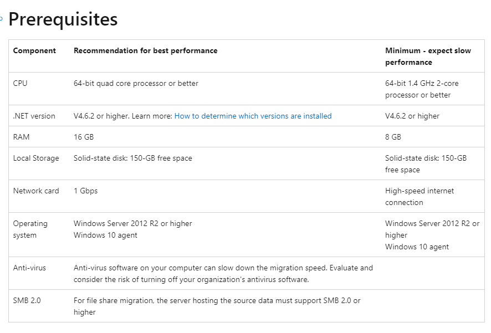Click the 'Minimum - expect slow performance' header
The height and width of the screenshot is (333, 491).
428,56
